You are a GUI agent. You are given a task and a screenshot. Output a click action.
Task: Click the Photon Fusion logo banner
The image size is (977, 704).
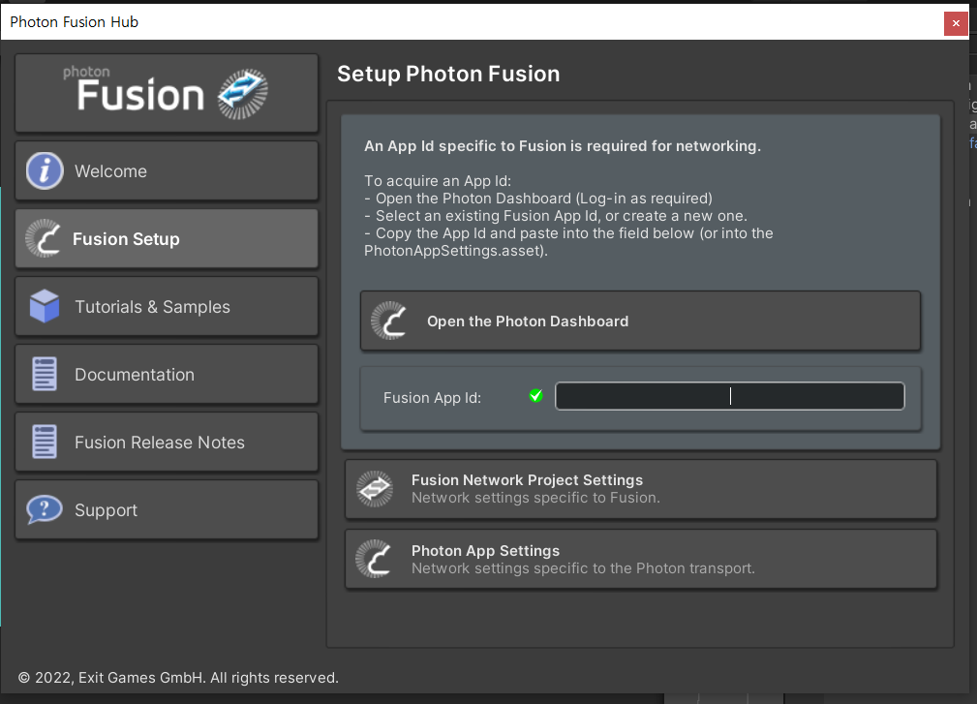167,93
